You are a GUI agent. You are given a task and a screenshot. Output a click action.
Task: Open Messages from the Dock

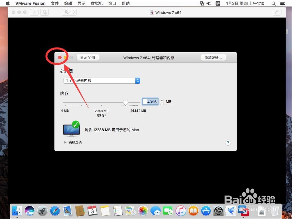click(x=156, y=211)
